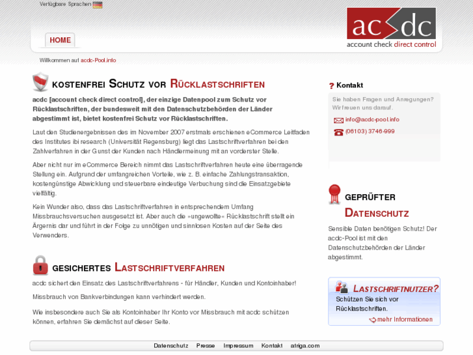Click the 'Verfügbare Sprachen' label

66,4
